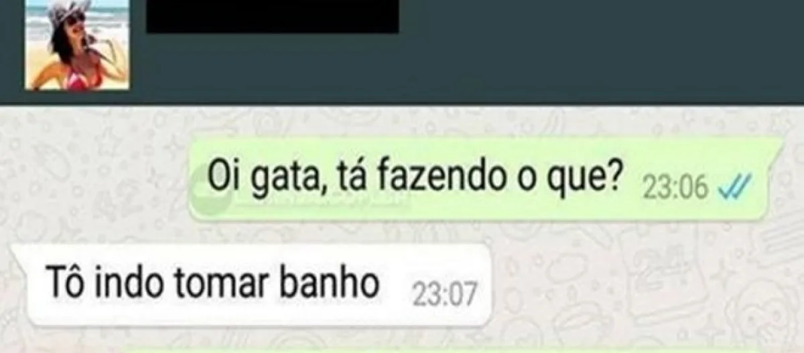Click the 23:07 timestamp
This screenshot has width=804, height=353.
pos(444,295)
